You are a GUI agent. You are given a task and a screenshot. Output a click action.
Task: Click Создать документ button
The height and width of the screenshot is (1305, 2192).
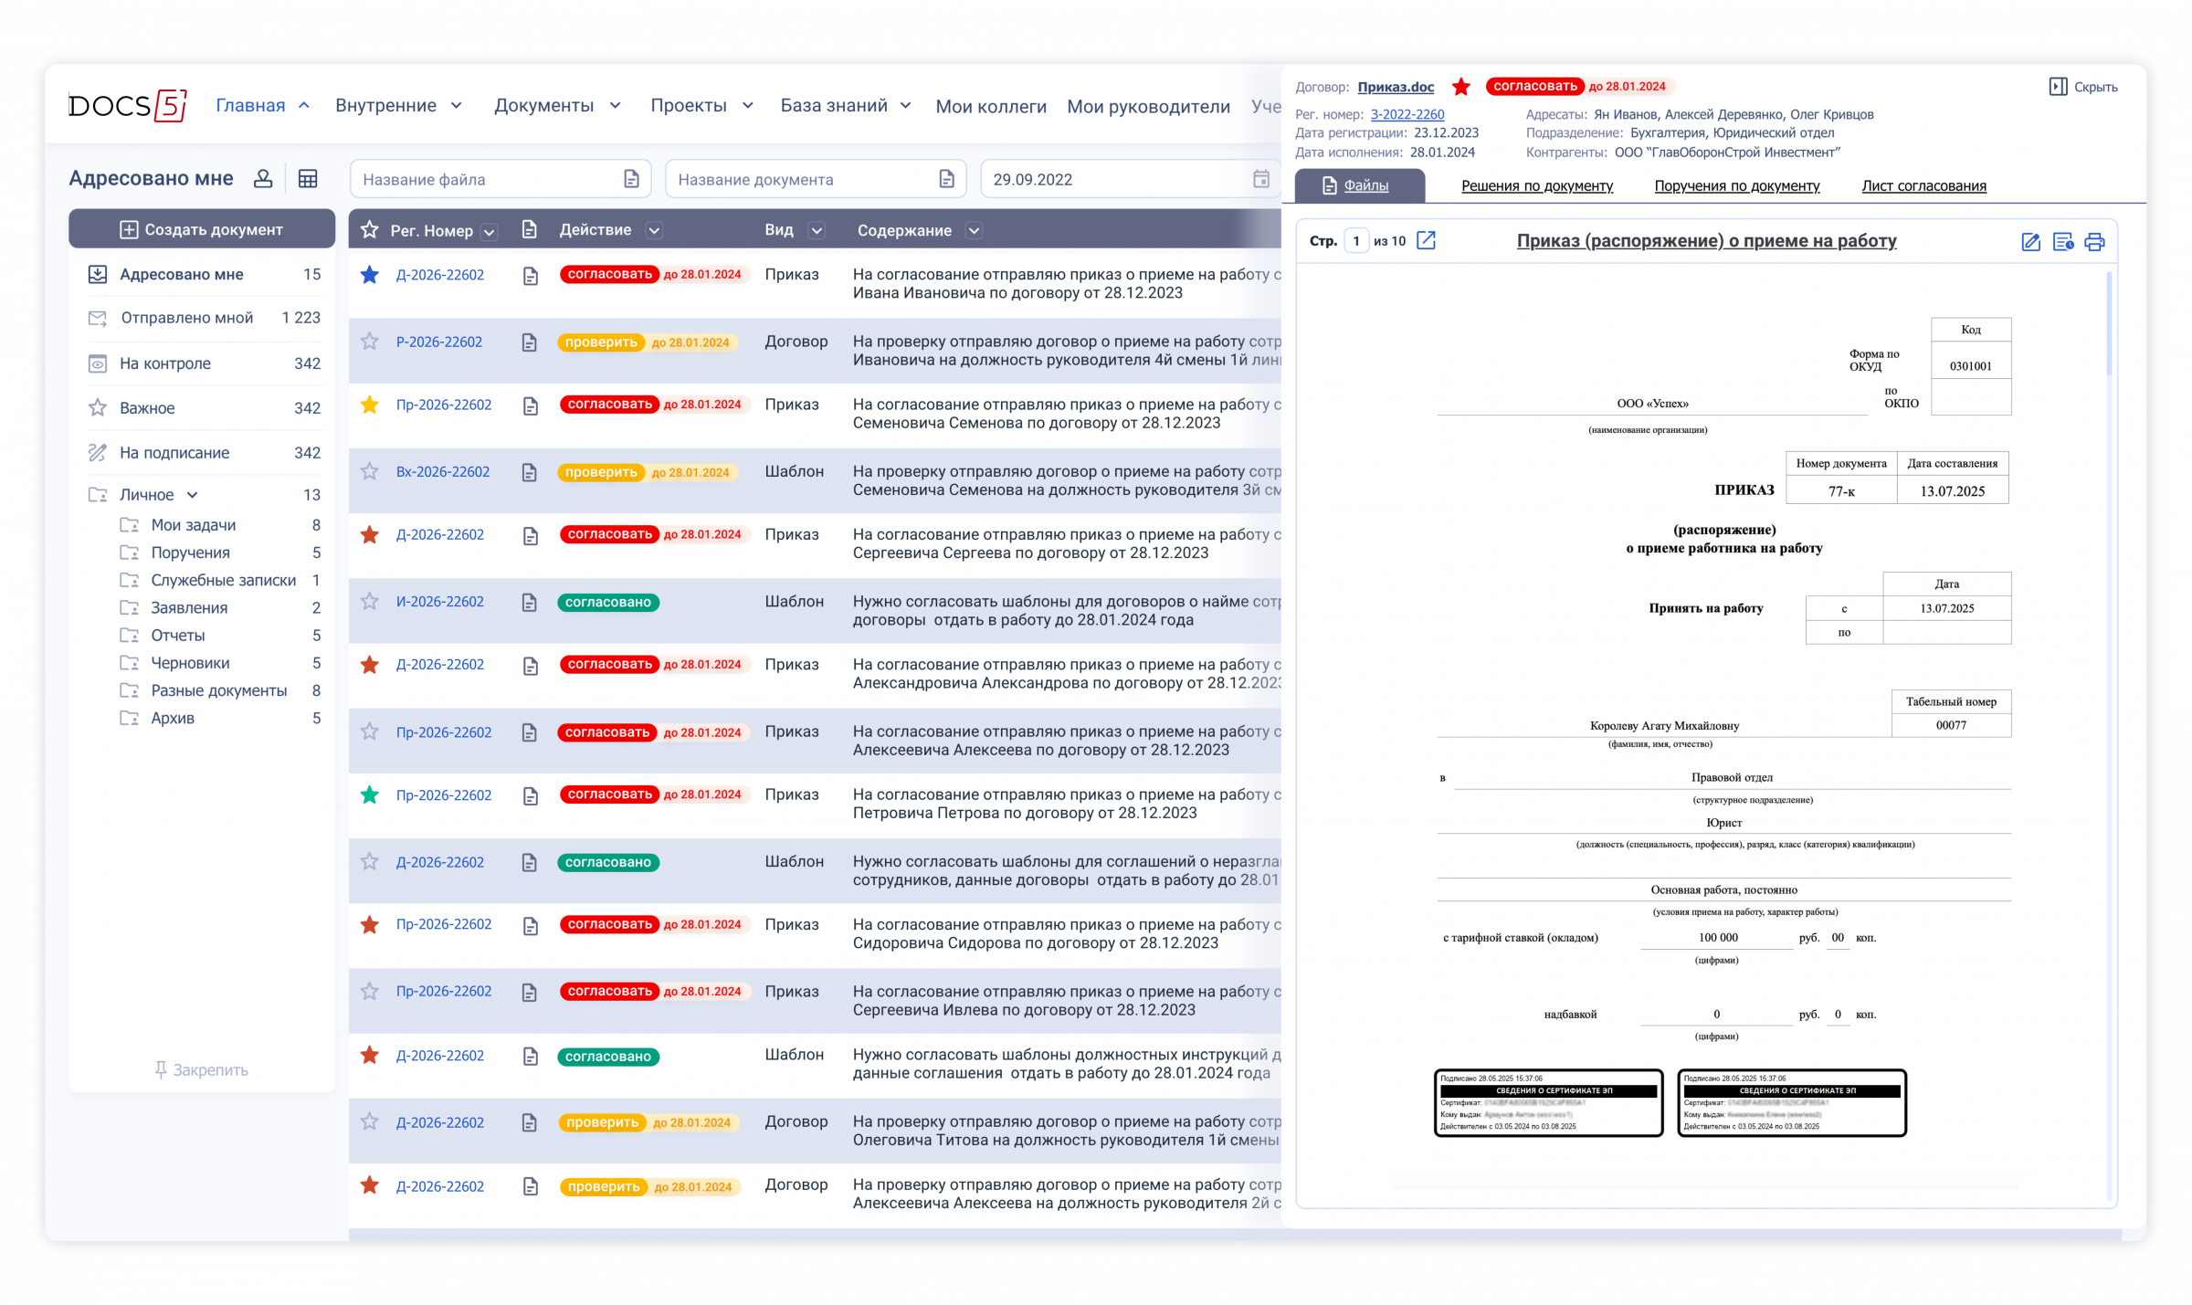[202, 229]
